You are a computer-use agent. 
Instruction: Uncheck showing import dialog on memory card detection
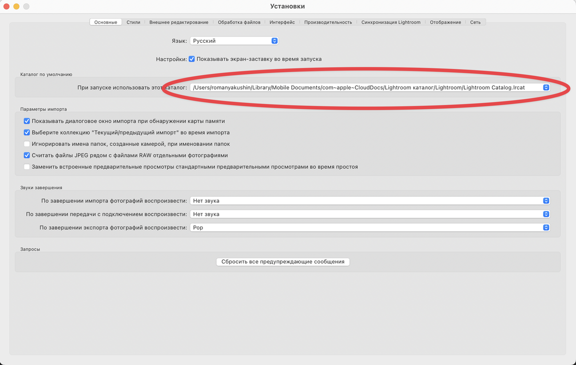[x=27, y=121]
